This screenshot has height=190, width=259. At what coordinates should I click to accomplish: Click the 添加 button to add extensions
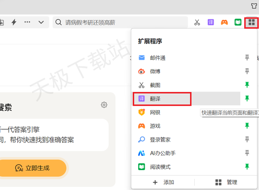[163, 182]
